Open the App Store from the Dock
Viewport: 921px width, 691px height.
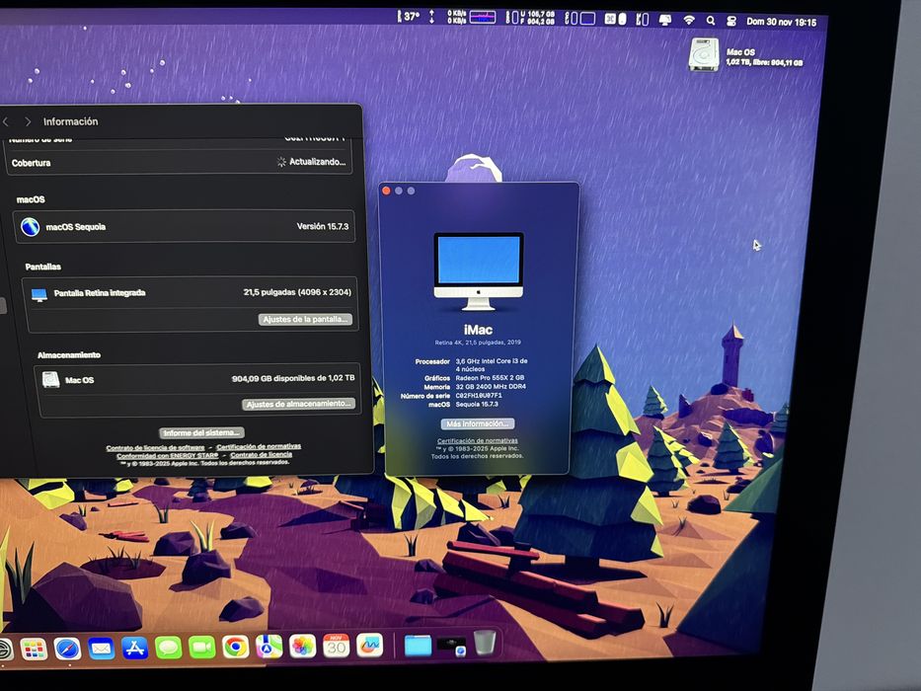(x=134, y=649)
